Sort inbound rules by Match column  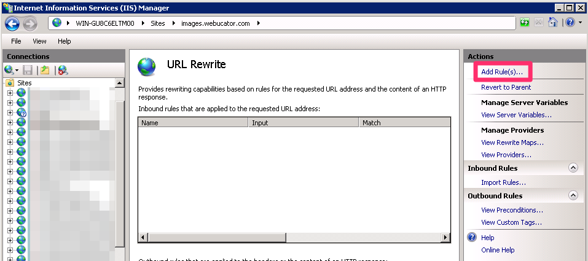pyautogui.click(x=405, y=123)
